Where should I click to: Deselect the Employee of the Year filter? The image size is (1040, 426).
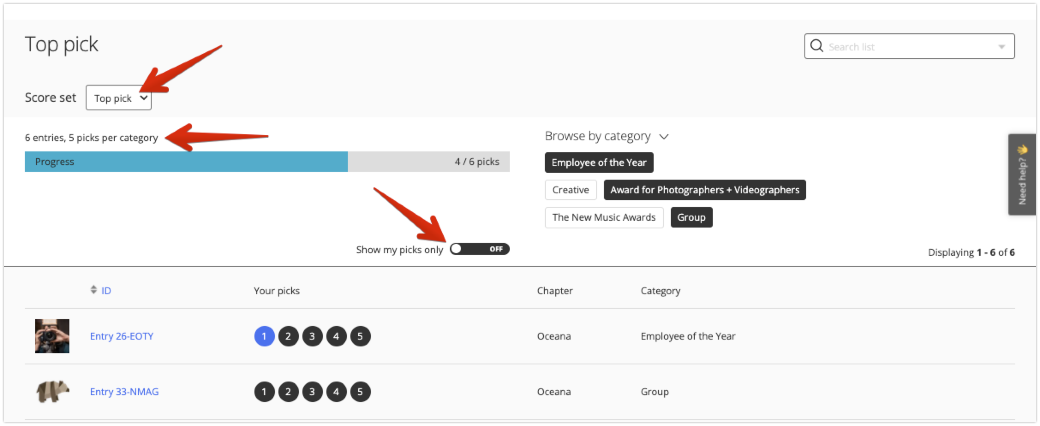599,163
